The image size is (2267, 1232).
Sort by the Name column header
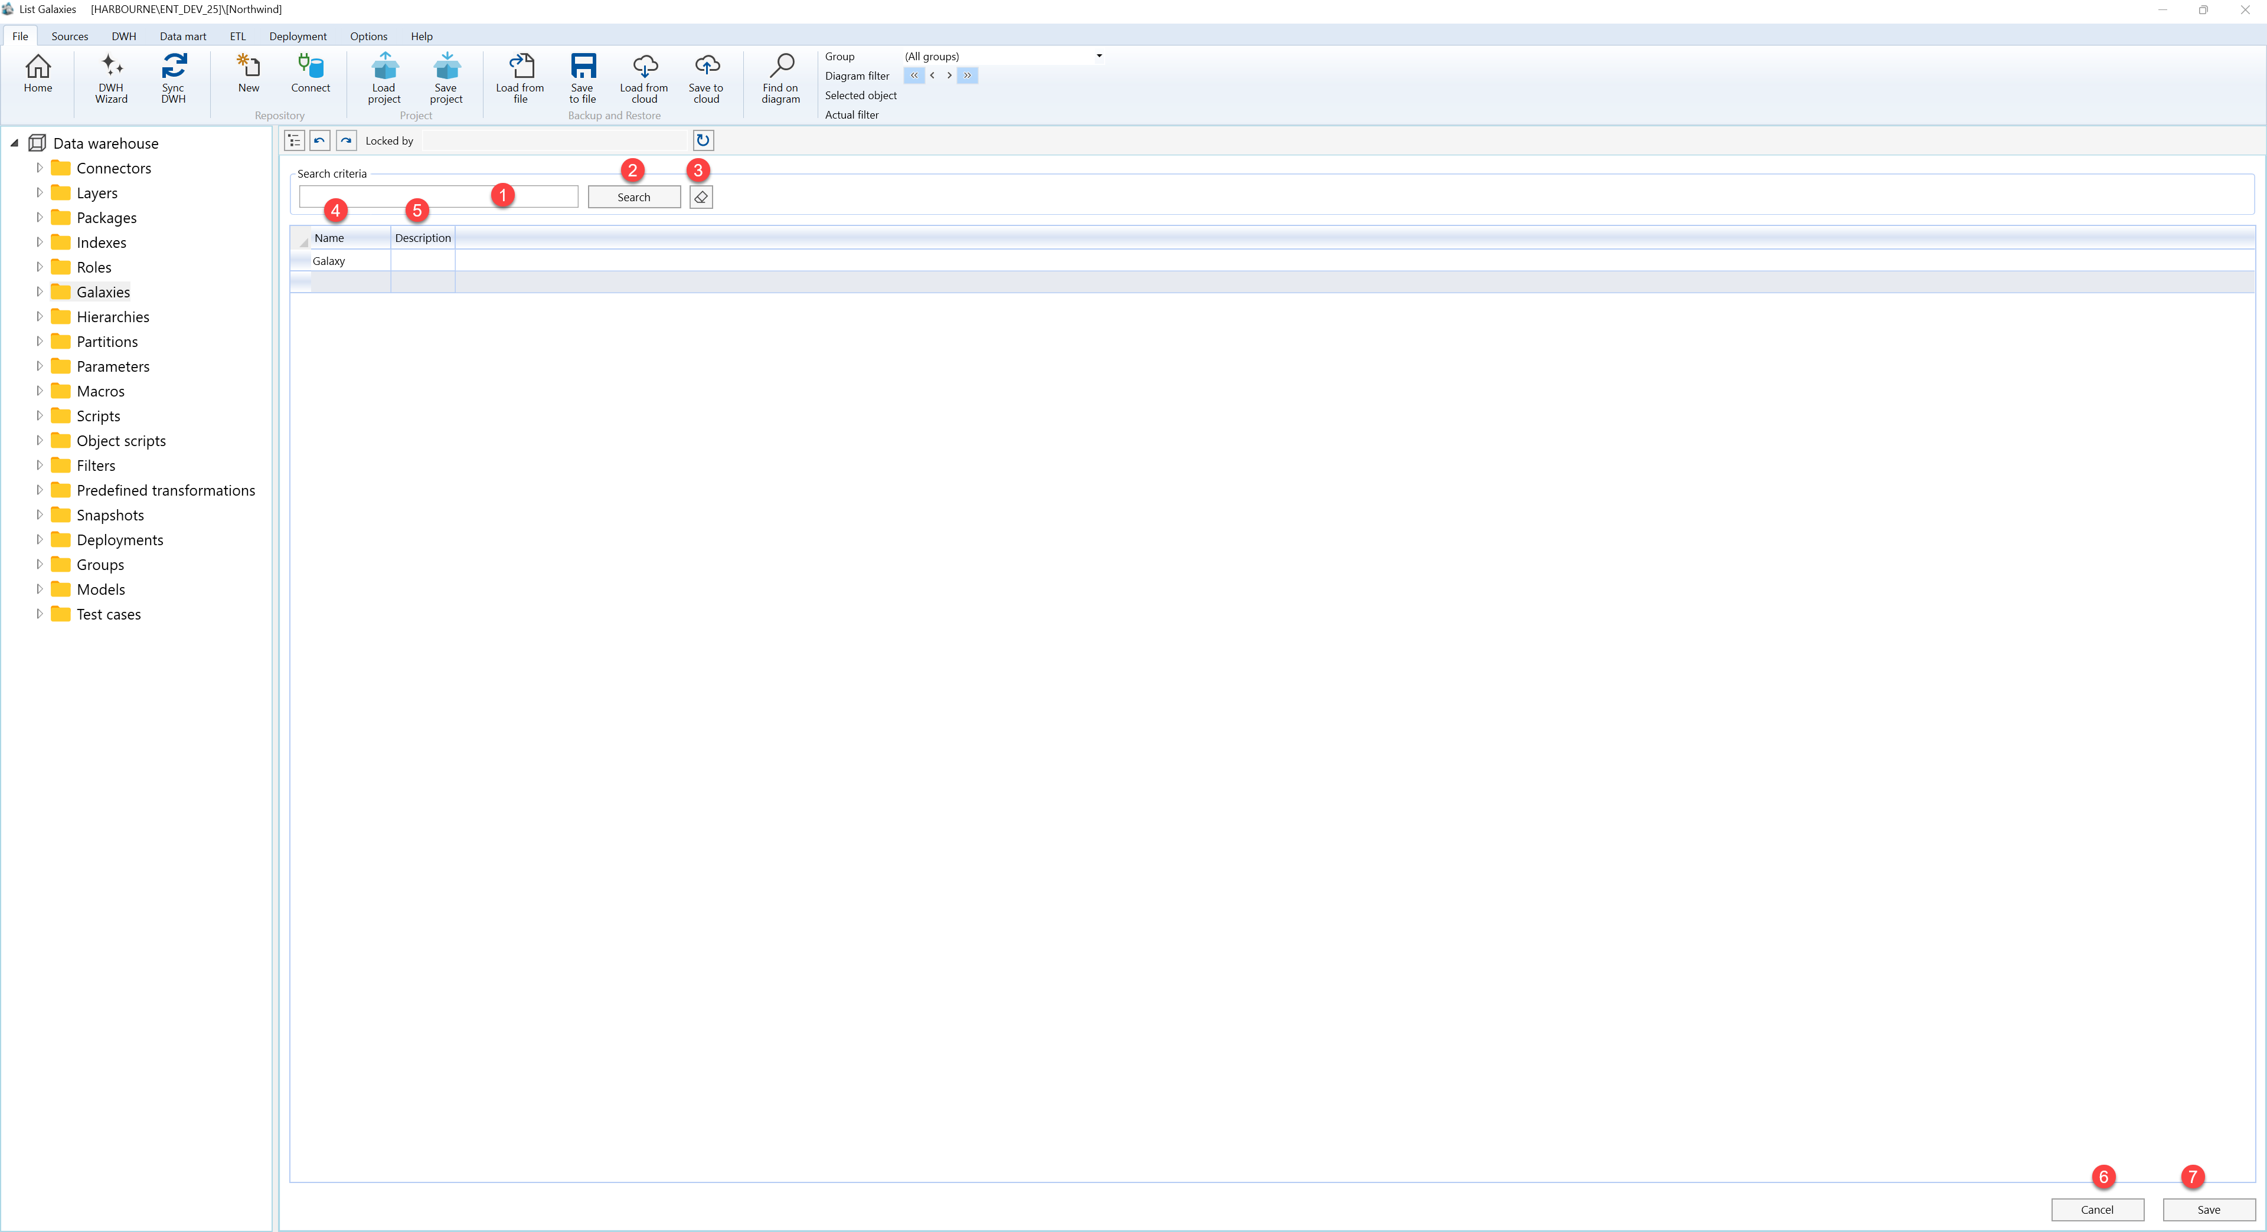pos(350,237)
